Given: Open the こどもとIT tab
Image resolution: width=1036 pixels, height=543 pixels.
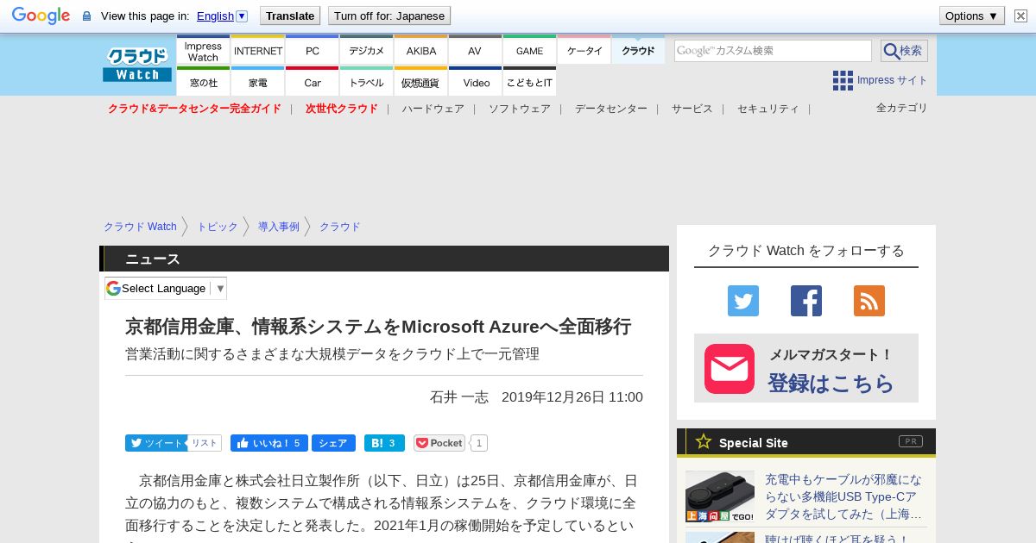Looking at the screenshot, I should [x=530, y=82].
